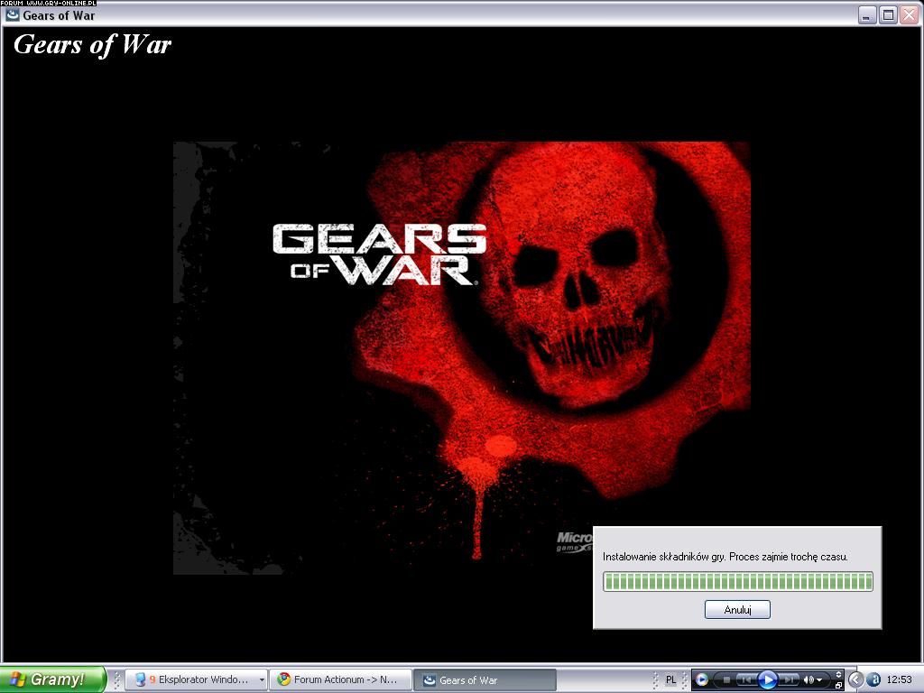Click the Anuluj button to cancel installation
Viewport: 924px width, 693px height.
pyautogui.click(x=737, y=610)
